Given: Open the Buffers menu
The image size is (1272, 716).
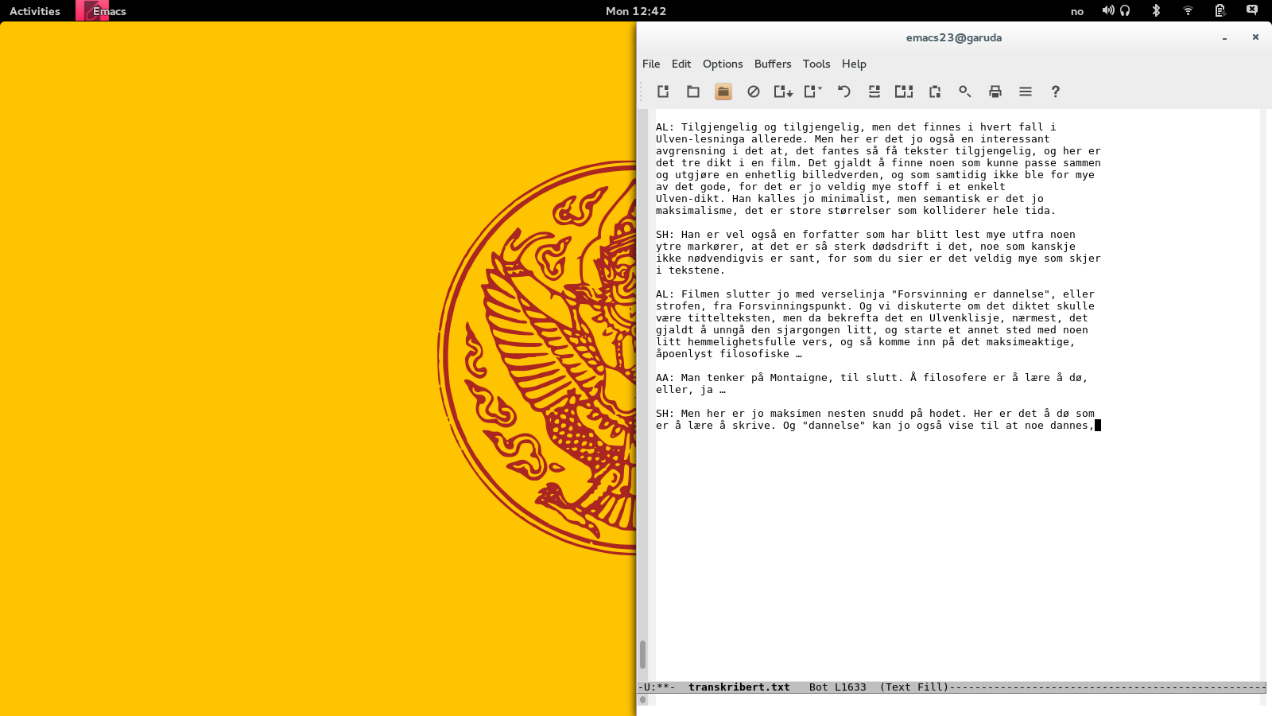Looking at the screenshot, I should pos(773,64).
